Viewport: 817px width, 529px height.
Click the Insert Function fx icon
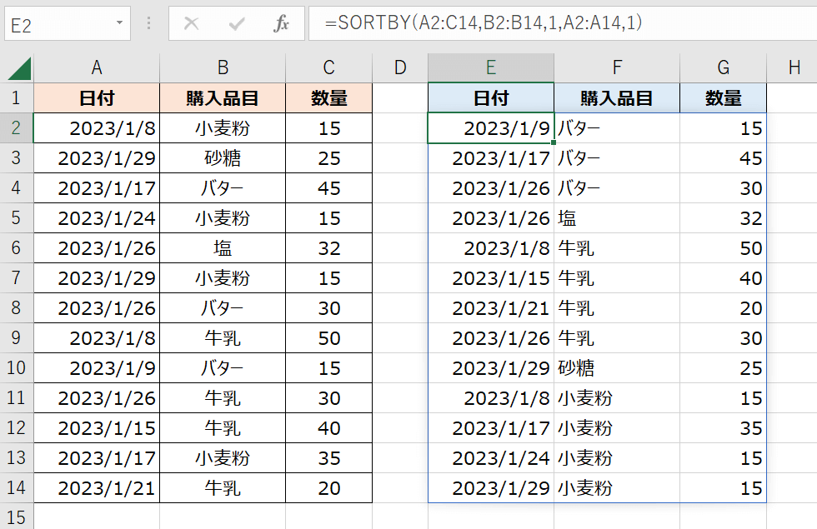[282, 23]
